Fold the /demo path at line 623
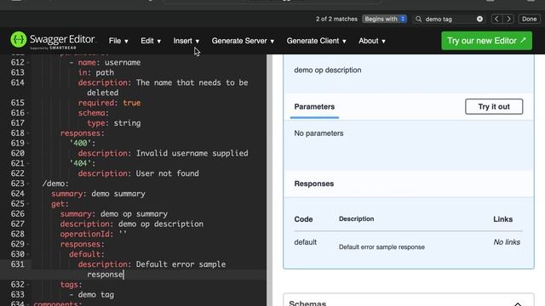The width and height of the screenshot is (545, 306). click(x=28, y=184)
